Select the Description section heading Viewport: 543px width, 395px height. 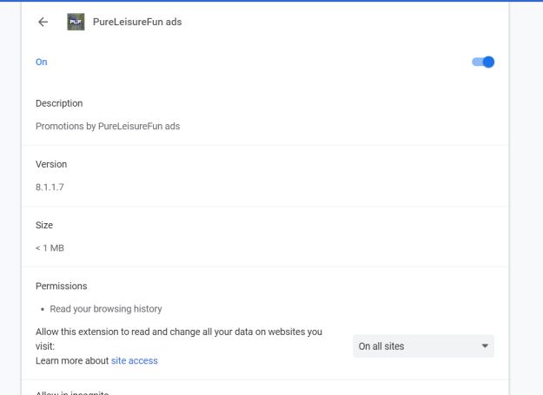[x=59, y=103]
